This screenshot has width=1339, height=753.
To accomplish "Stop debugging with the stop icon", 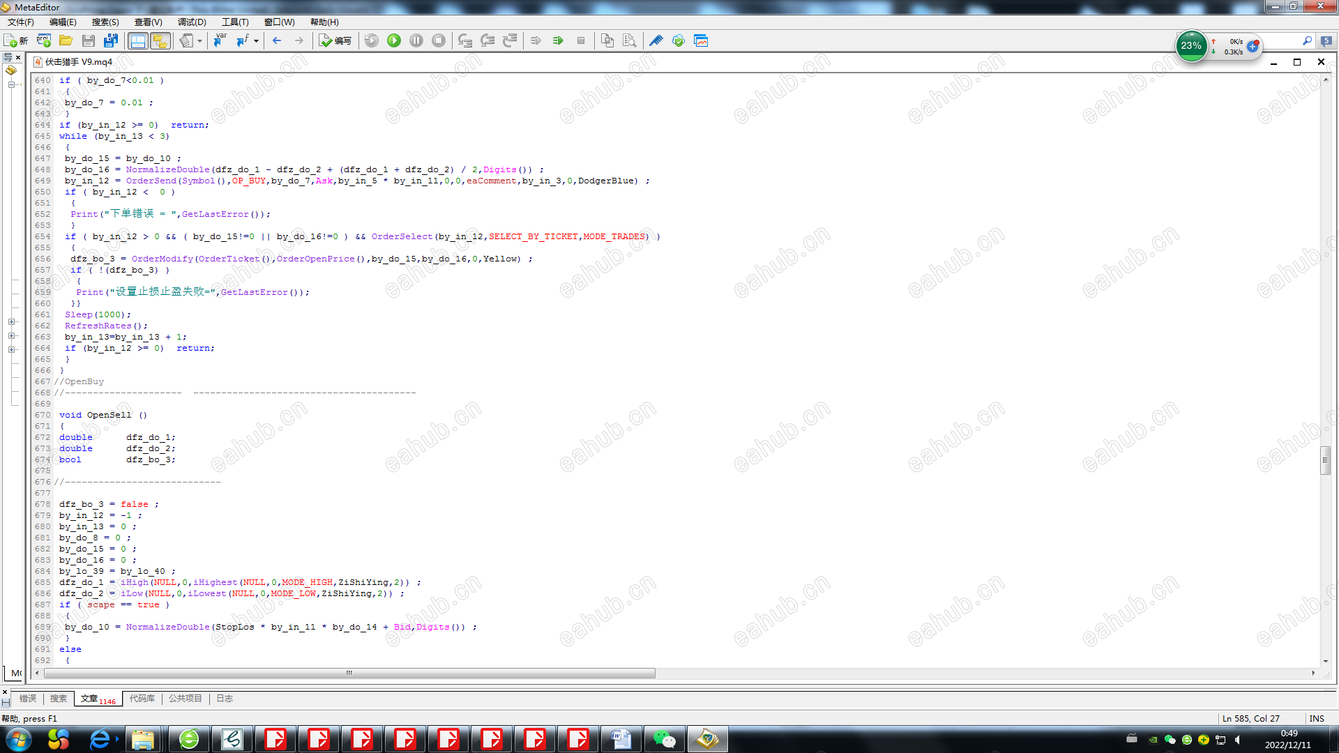I will [x=439, y=40].
